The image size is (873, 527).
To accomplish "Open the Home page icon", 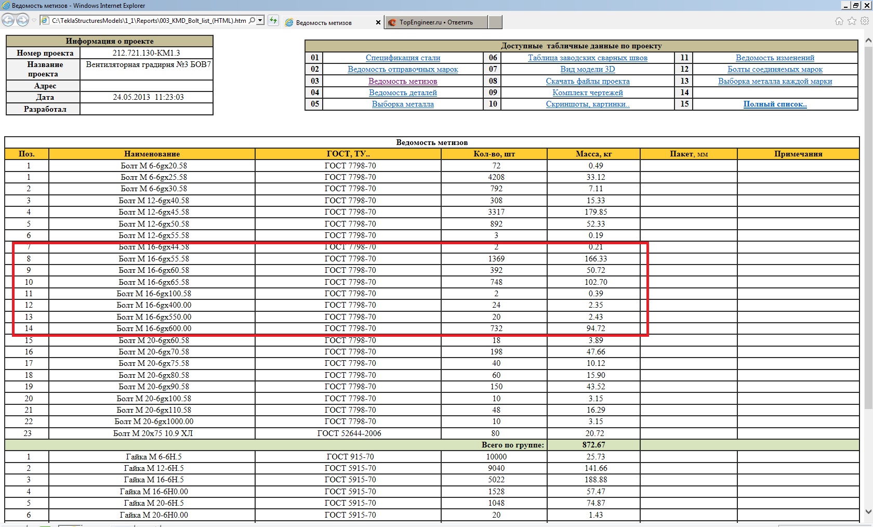I will click(839, 21).
